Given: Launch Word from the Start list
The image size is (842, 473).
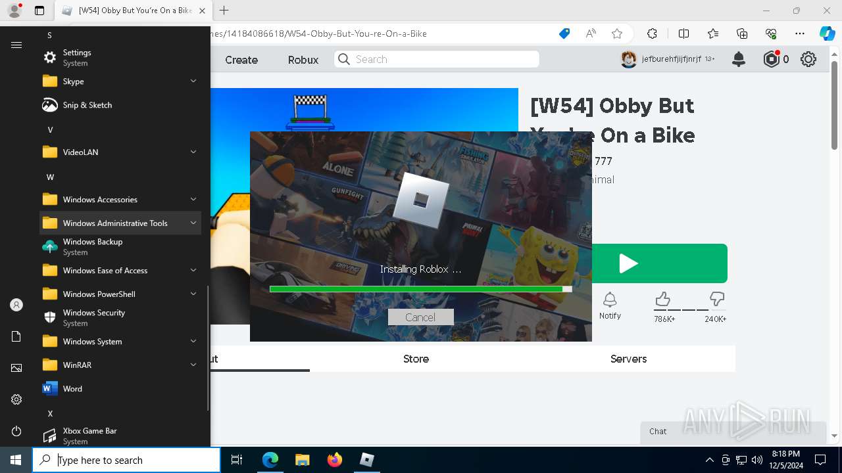Looking at the screenshot, I should (120, 389).
